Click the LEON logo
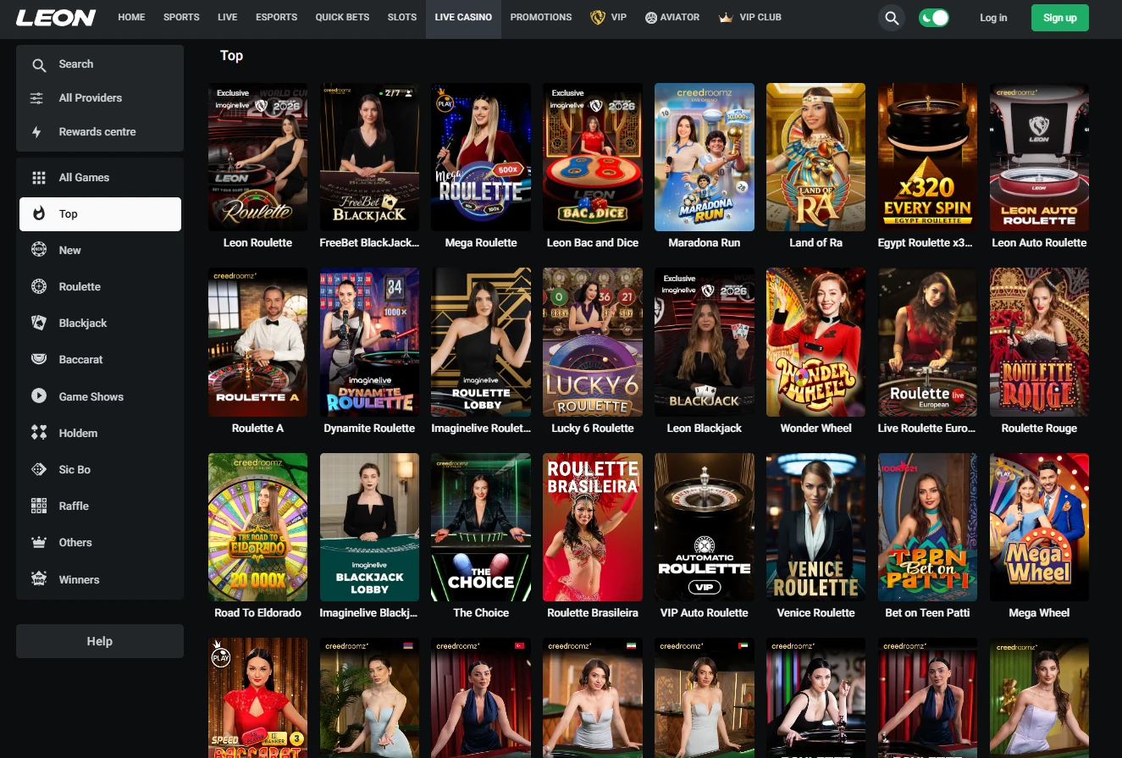Image resolution: width=1122 pixels, height=758 pixels. click(56, 18)
